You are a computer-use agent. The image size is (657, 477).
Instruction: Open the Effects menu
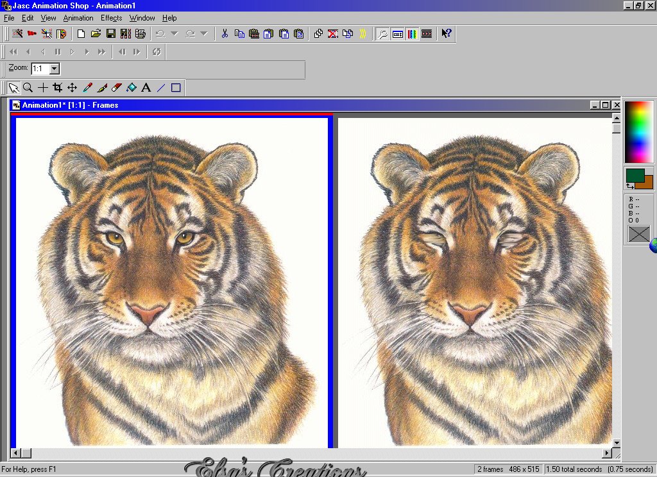point(111,18)
